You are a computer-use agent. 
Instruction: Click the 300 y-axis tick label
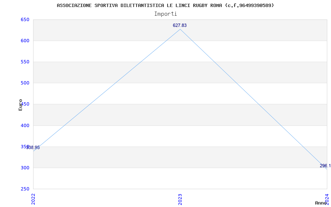25,168
